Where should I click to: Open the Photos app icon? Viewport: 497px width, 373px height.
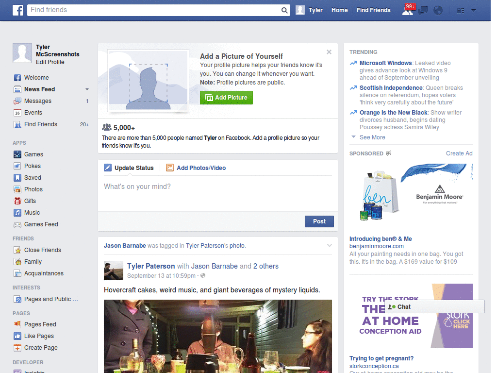[17, 189]
